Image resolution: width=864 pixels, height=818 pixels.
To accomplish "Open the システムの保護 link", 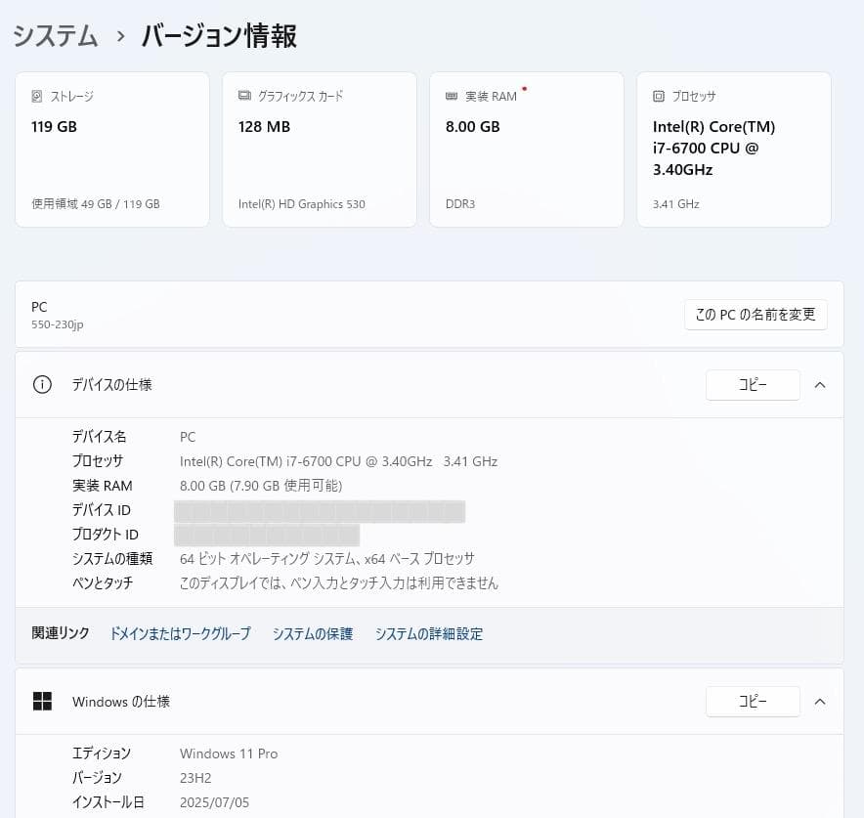I will [x=313, y=634].
